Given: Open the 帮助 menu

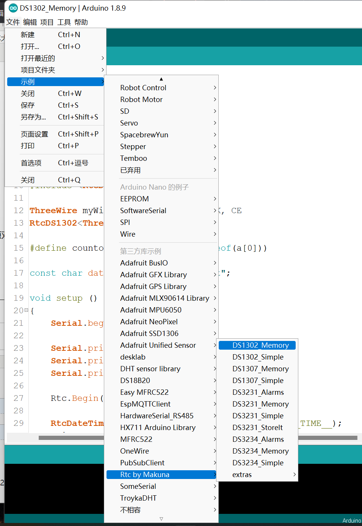Looking at the screenshot, I should [x=81, y=22].
